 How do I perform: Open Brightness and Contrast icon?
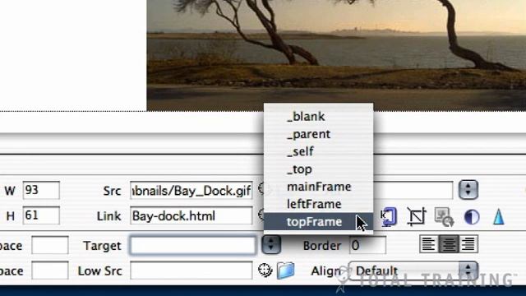[x=471, y=217]
